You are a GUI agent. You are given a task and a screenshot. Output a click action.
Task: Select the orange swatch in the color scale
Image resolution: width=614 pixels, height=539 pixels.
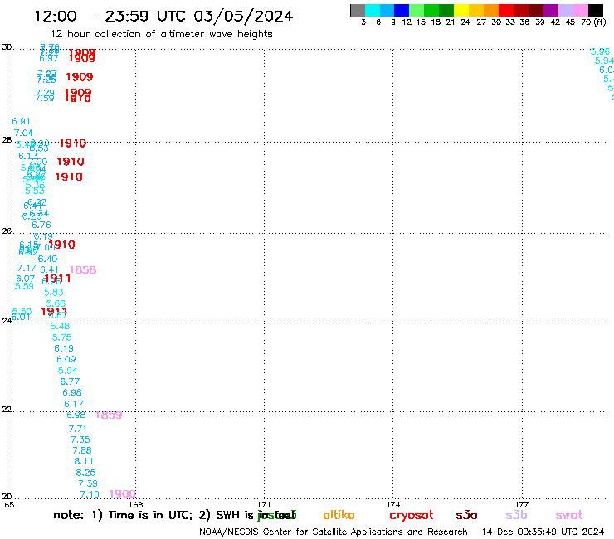point(491,10)
